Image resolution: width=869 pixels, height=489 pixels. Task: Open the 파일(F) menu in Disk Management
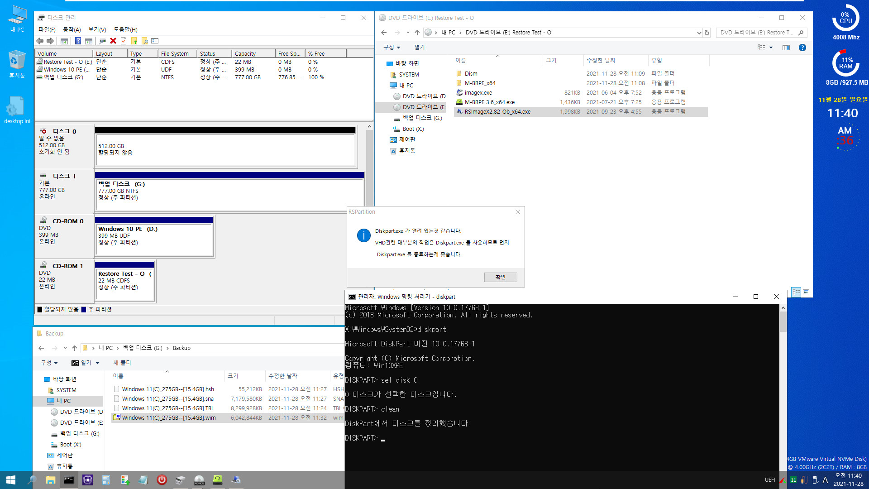click(47, 29)
